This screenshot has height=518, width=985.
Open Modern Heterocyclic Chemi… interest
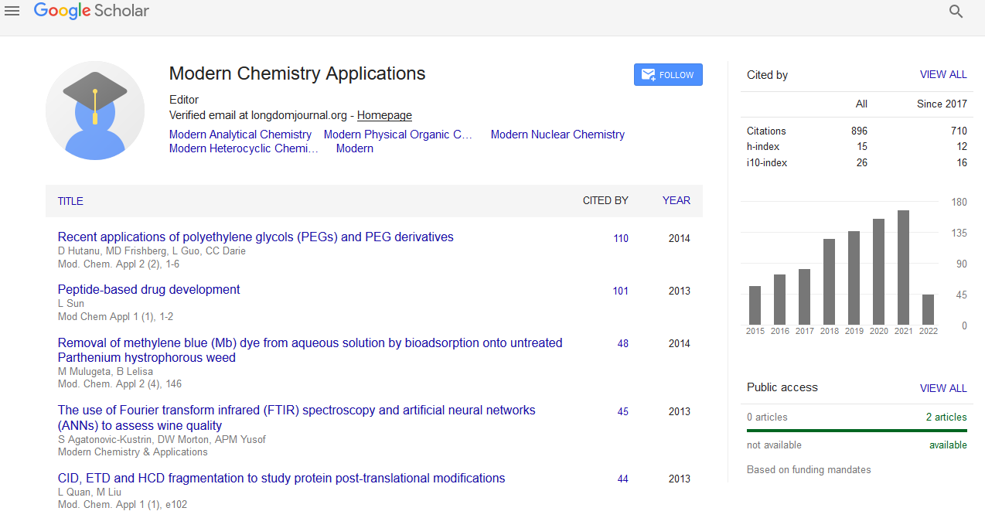[244, 148]
